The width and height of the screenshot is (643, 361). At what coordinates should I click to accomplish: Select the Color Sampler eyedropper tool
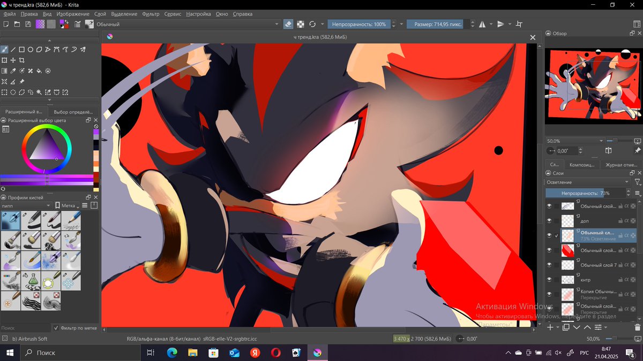pyautogui.click(x=13, y=71)
